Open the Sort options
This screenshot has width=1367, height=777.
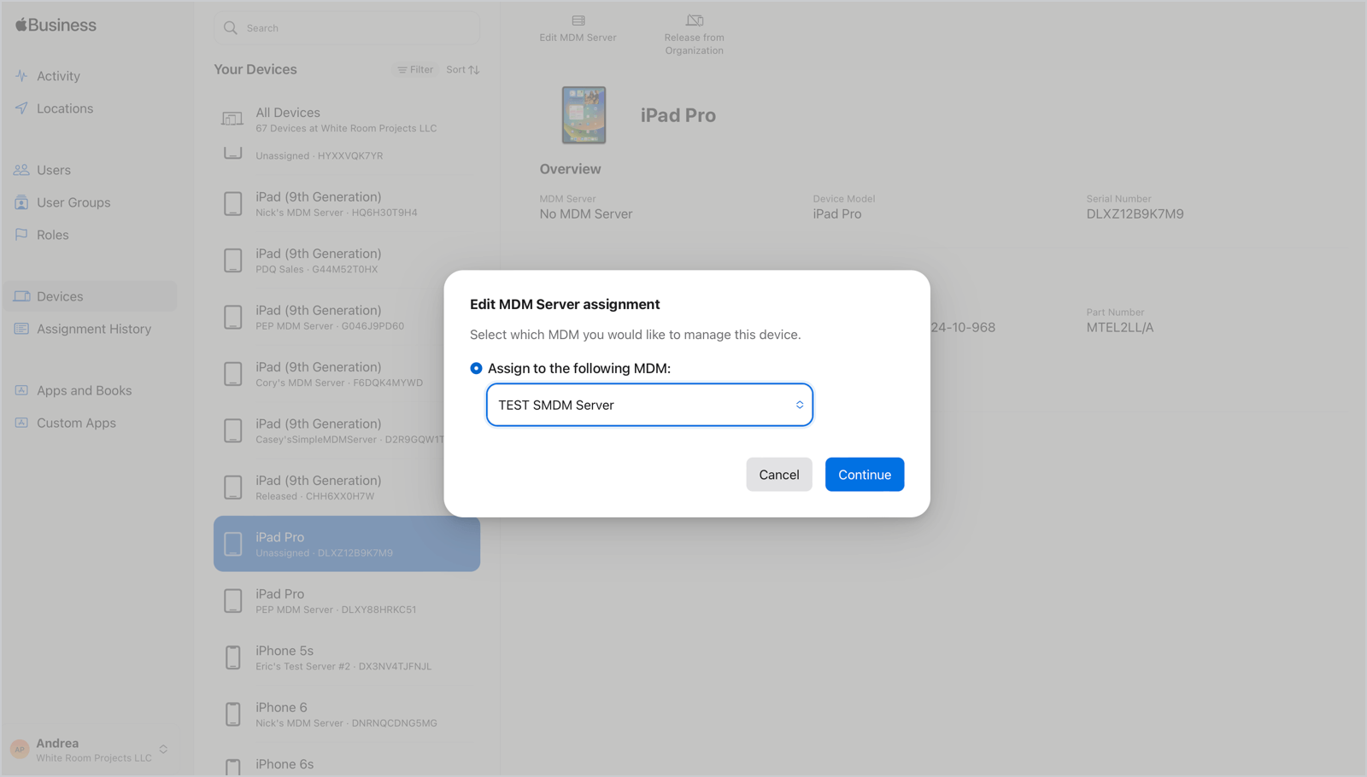[463, 70]
